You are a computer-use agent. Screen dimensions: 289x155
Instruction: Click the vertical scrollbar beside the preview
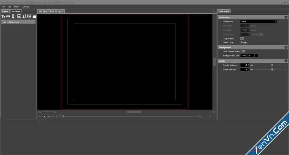click(x=214, y=62)
